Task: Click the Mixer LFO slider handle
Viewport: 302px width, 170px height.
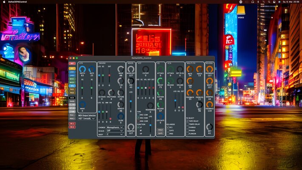Action: tap(131, 101)
